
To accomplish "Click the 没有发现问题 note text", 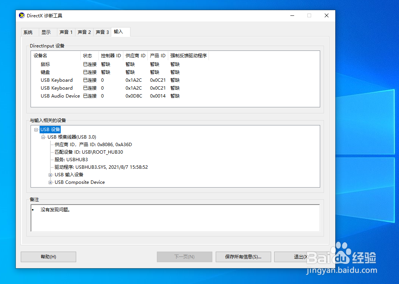I will point(55,210).
